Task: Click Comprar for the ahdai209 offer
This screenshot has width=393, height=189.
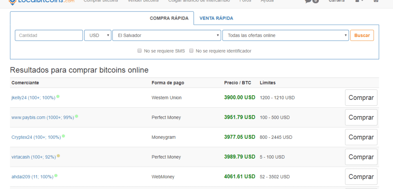Action: click(x=361, y=177)
